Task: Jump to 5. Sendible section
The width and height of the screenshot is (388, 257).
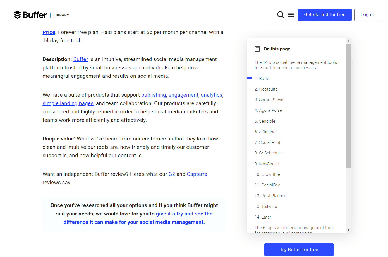Action: pos(265,121)
